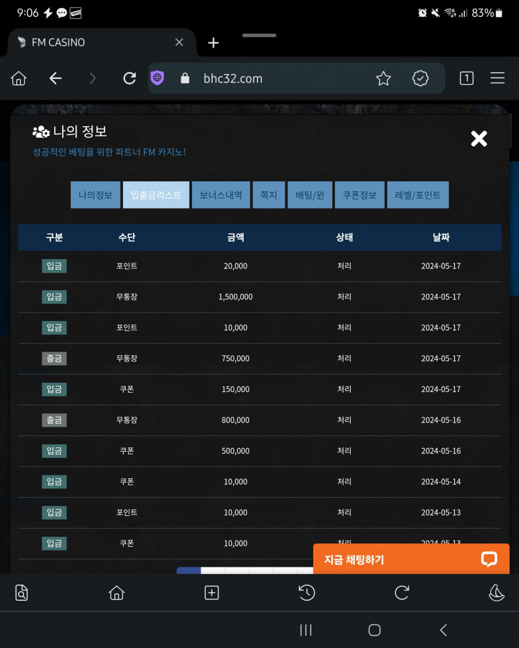Click the 150,000 amount cell
The width and height of the screenshot is (519, 648).
pyautogui.click(x=236, y=390)
